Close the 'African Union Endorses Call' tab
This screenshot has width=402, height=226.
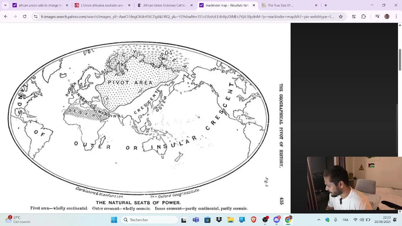192,5
